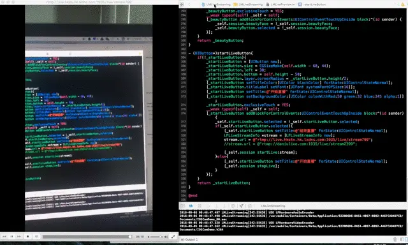408x245 pixels.
Task: Set maximum volume with the loud speaker icon
Action: pos(166,237)
